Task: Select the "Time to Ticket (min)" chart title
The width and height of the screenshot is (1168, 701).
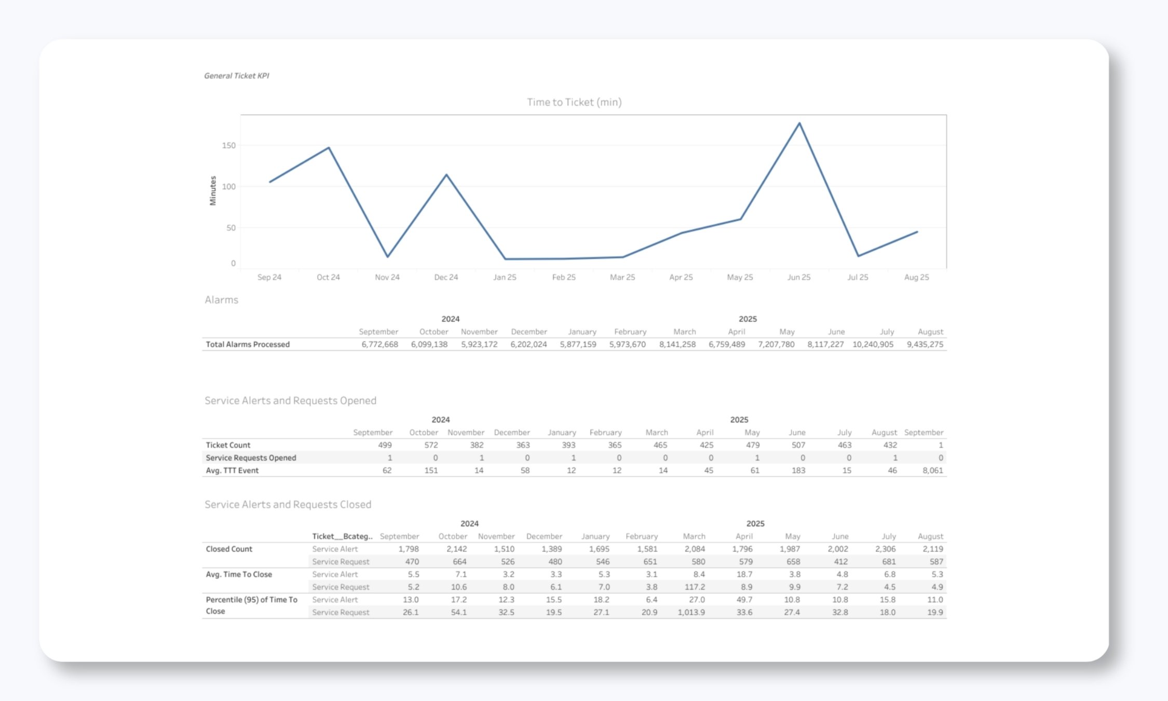Action: (x=574, y=103)
